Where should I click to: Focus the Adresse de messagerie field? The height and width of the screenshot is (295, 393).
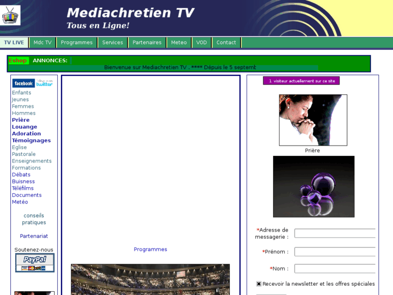(335, 233)
